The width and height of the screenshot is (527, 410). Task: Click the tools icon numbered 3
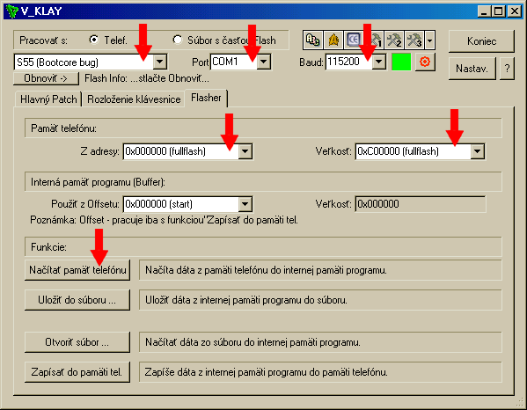pos(414,40)
